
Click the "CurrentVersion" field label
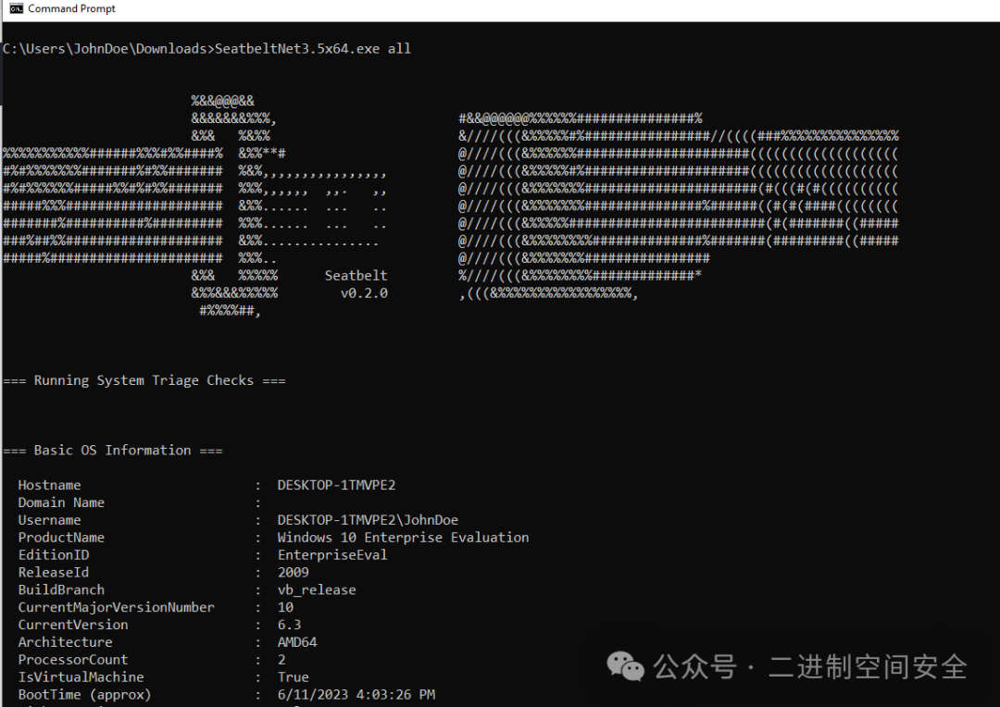(73, 625)
